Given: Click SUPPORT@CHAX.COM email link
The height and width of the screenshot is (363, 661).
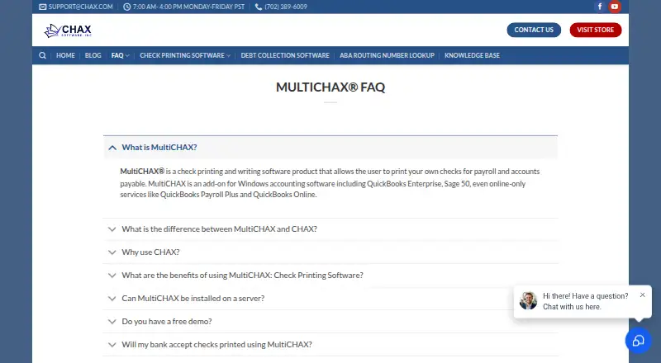Looking at the screenshot, I should (x=80, y=7).
